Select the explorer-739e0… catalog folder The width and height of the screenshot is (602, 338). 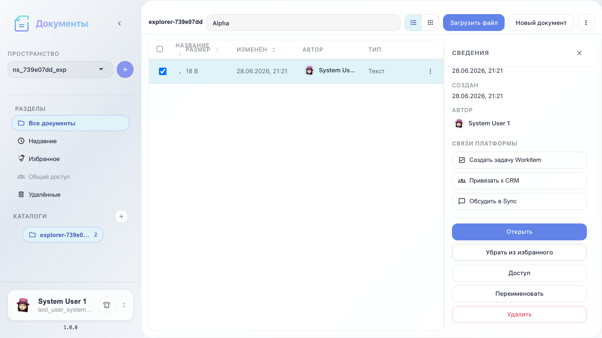click(x=63, y=235)
